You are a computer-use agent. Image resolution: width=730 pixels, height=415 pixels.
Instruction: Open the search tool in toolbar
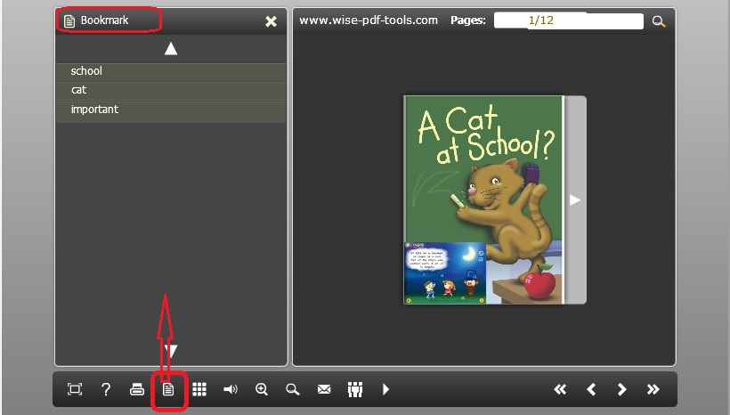click(x=292, y=389)
